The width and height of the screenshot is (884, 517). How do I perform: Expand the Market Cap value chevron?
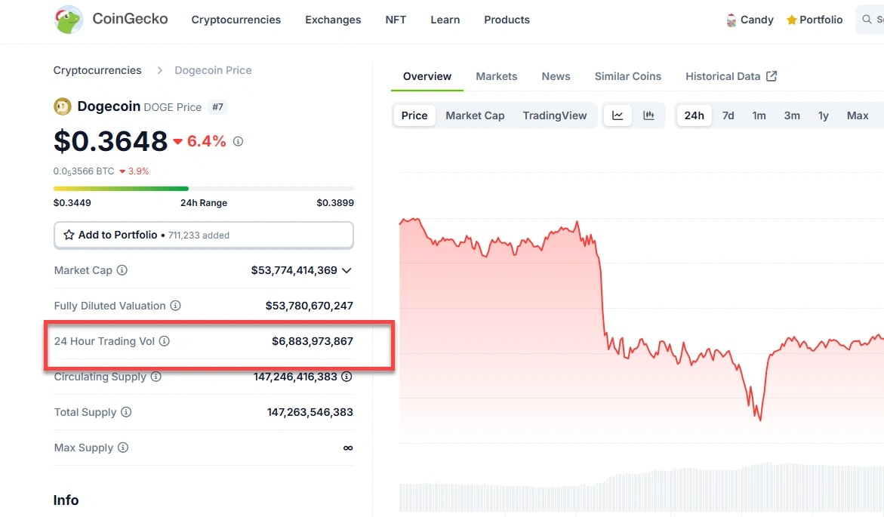[x=347, y=270]
